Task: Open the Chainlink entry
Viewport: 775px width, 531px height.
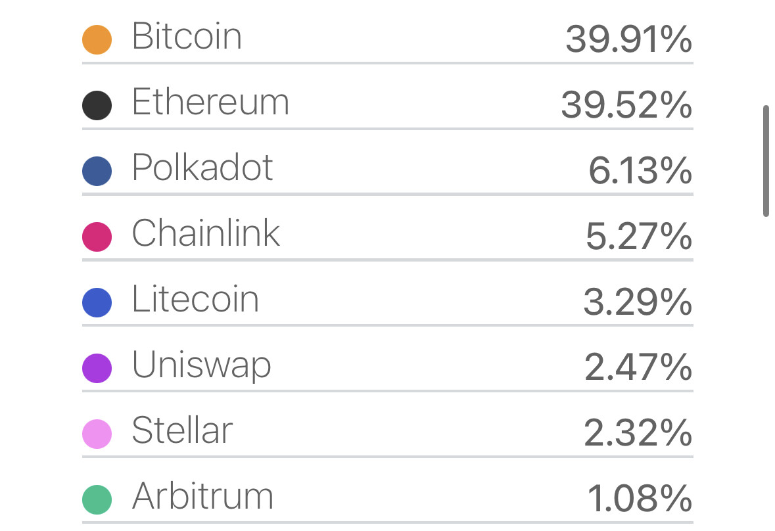Action: pyautogui.click(x=206, y=233)
